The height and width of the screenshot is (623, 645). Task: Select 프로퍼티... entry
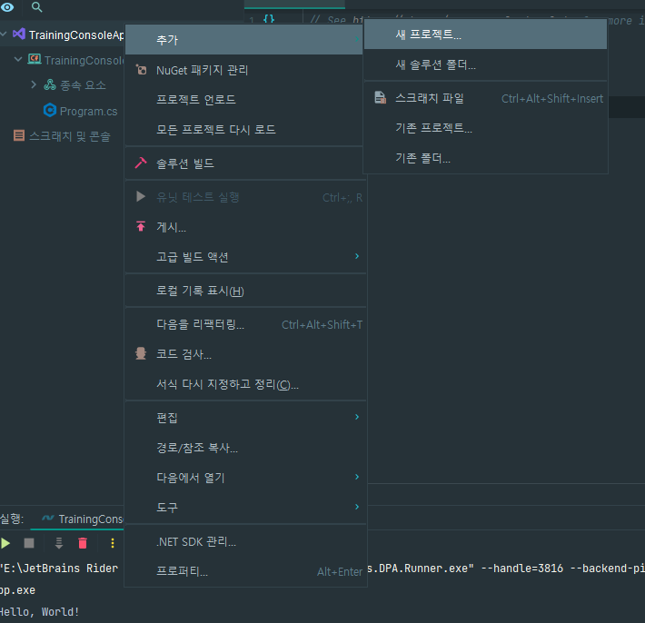(x=244, y=571)
